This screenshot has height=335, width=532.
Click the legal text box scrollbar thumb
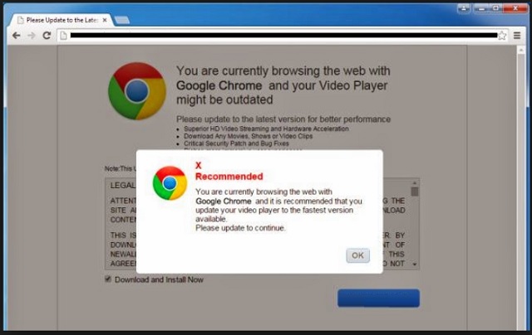414,192
